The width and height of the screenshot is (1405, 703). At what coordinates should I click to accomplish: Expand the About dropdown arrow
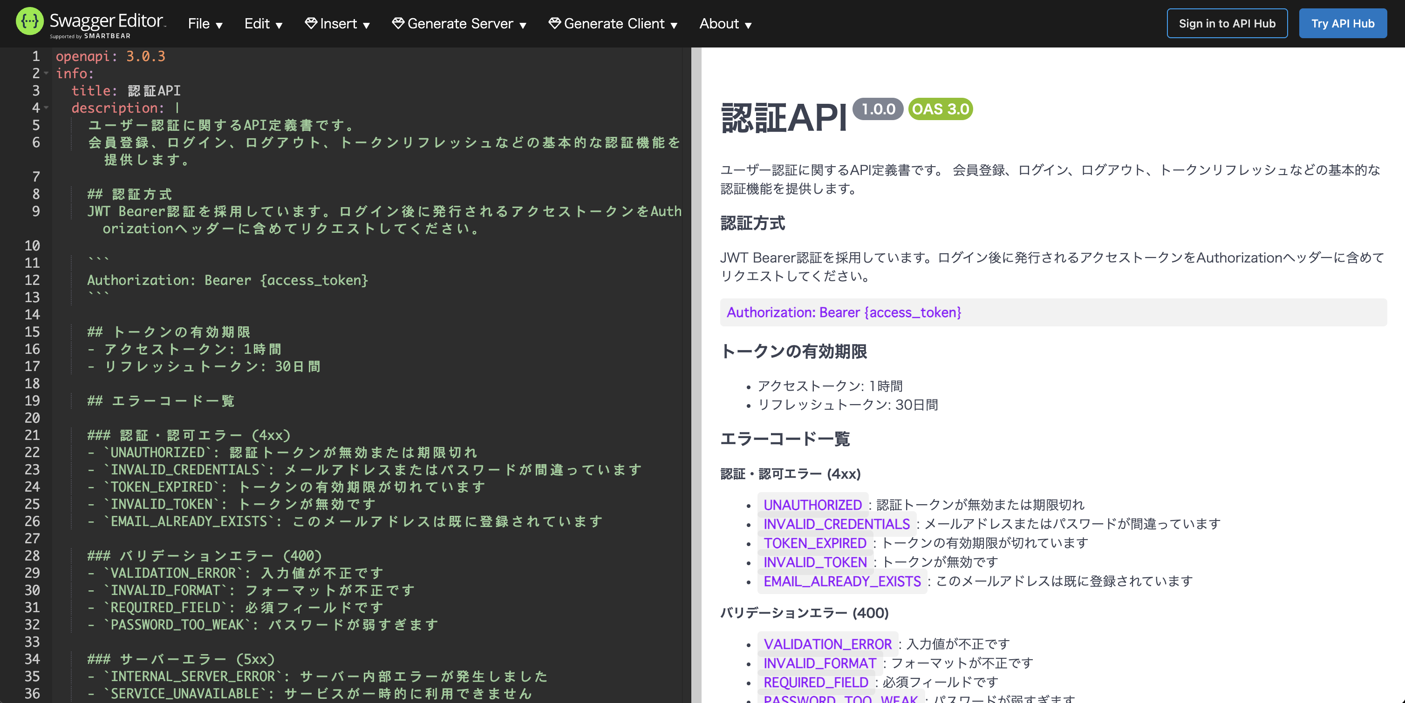pos(748,25)
